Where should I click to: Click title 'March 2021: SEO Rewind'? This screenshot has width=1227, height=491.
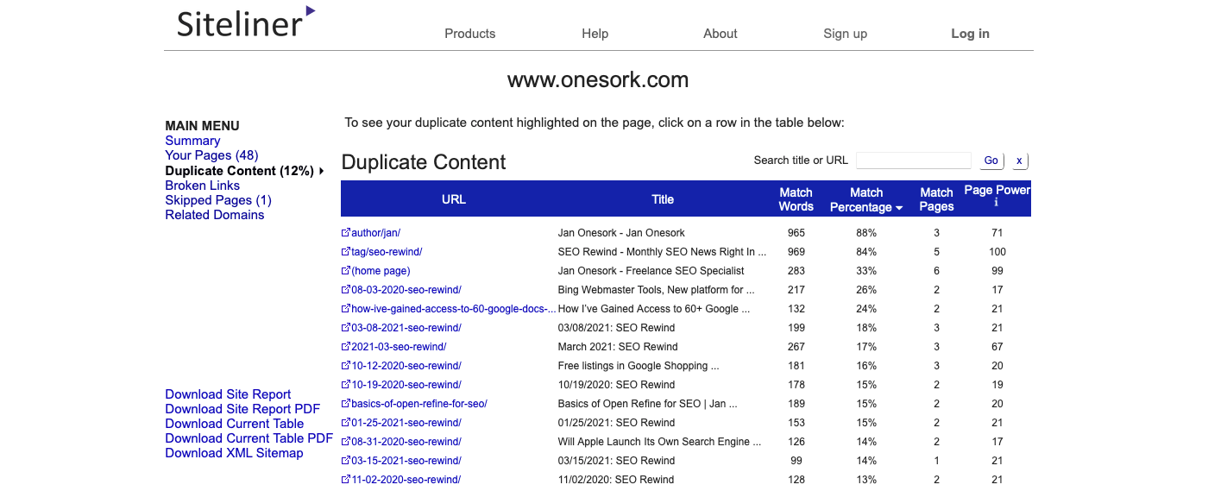tap(618, 347)
